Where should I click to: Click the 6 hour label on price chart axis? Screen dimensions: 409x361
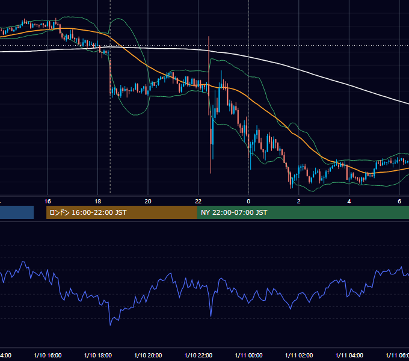[399, 202]
